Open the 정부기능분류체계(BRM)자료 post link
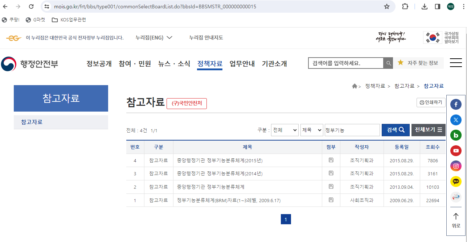Viewport: 467px width, 242px height. pos(229,200)
